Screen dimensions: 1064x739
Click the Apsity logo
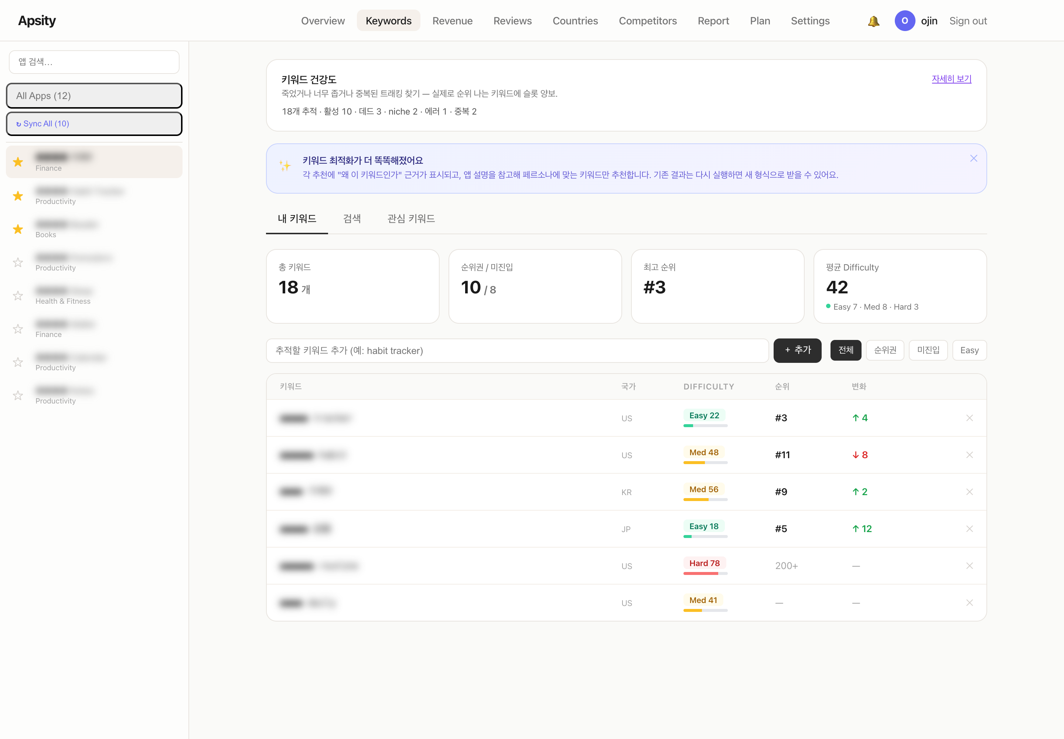[37, 20]
